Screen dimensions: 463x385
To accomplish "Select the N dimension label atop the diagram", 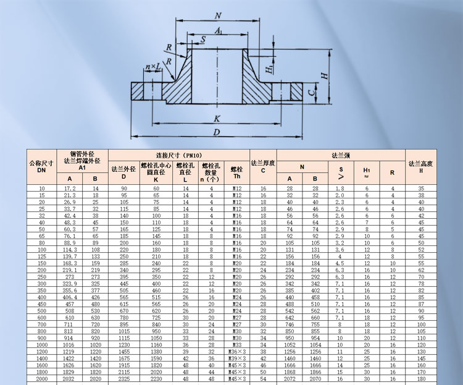I will 218,15.
